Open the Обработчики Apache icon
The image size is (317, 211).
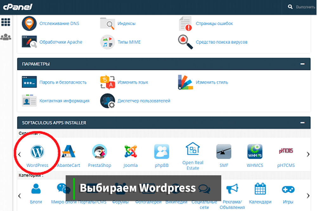tap(29, 42)
